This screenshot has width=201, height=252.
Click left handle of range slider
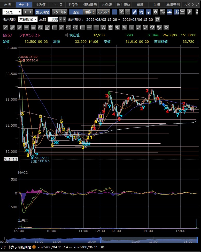click(x=100, y=240)
